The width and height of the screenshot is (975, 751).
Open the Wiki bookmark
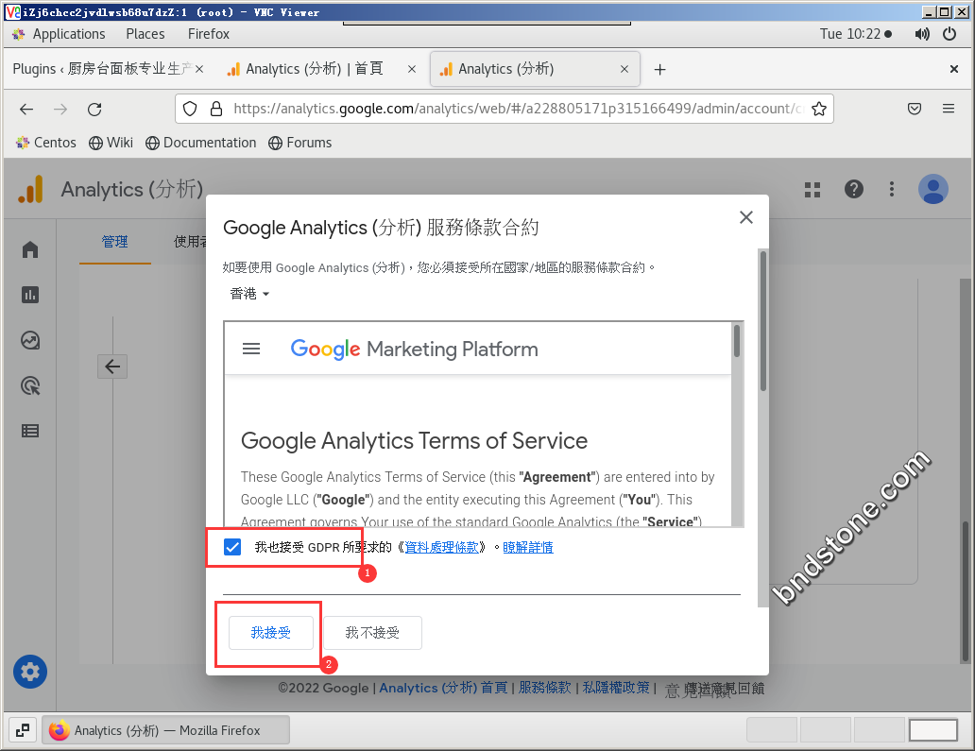(111, 143)
